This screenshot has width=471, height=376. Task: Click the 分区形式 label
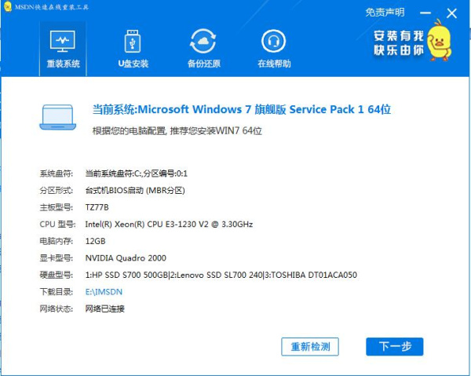click(57, 191)
